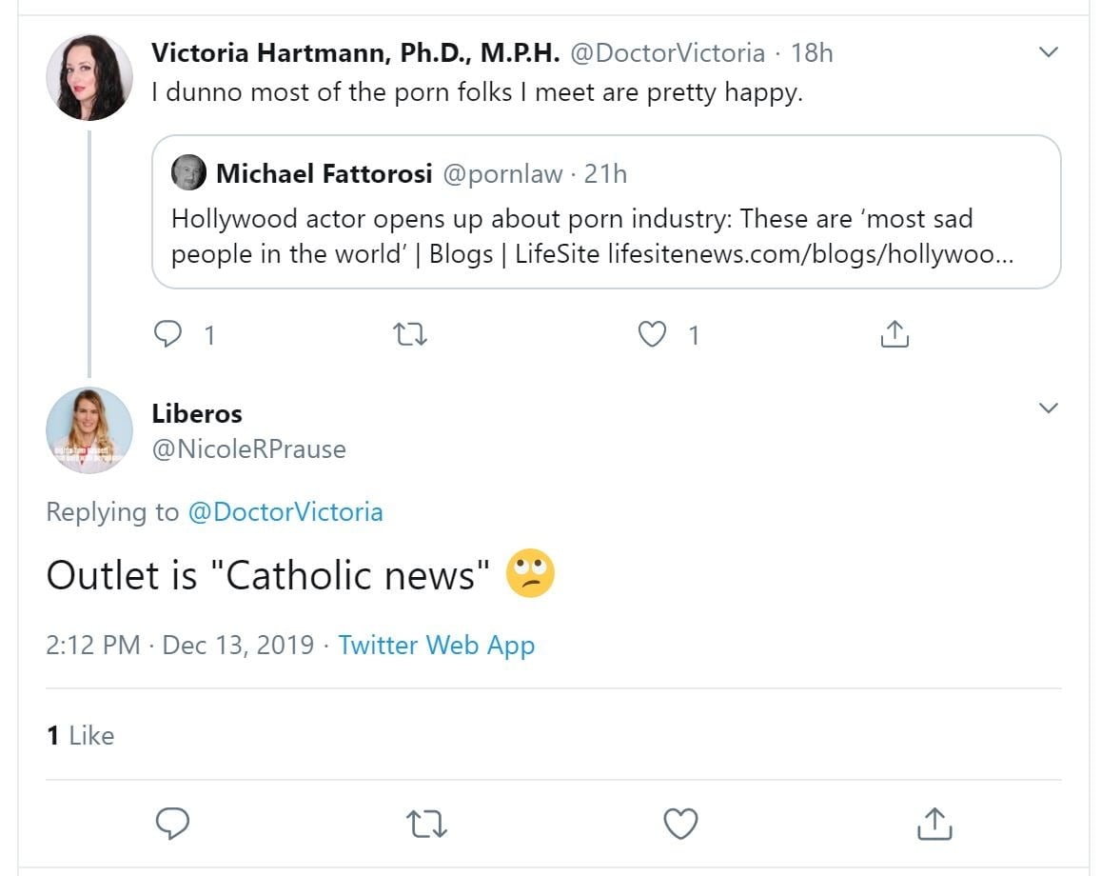The height and width of the screenshot is (876, 1101).
Task: Open the @NicoleRPrause handle
Action: click(248, 448)
